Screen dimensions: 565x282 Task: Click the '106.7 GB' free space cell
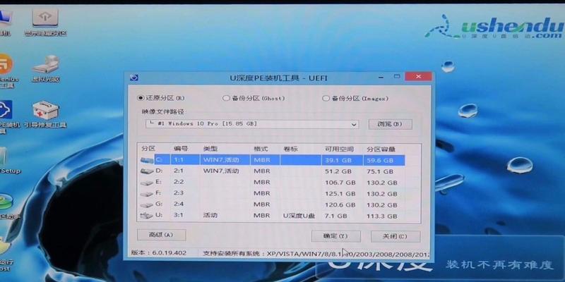point(340,183)
